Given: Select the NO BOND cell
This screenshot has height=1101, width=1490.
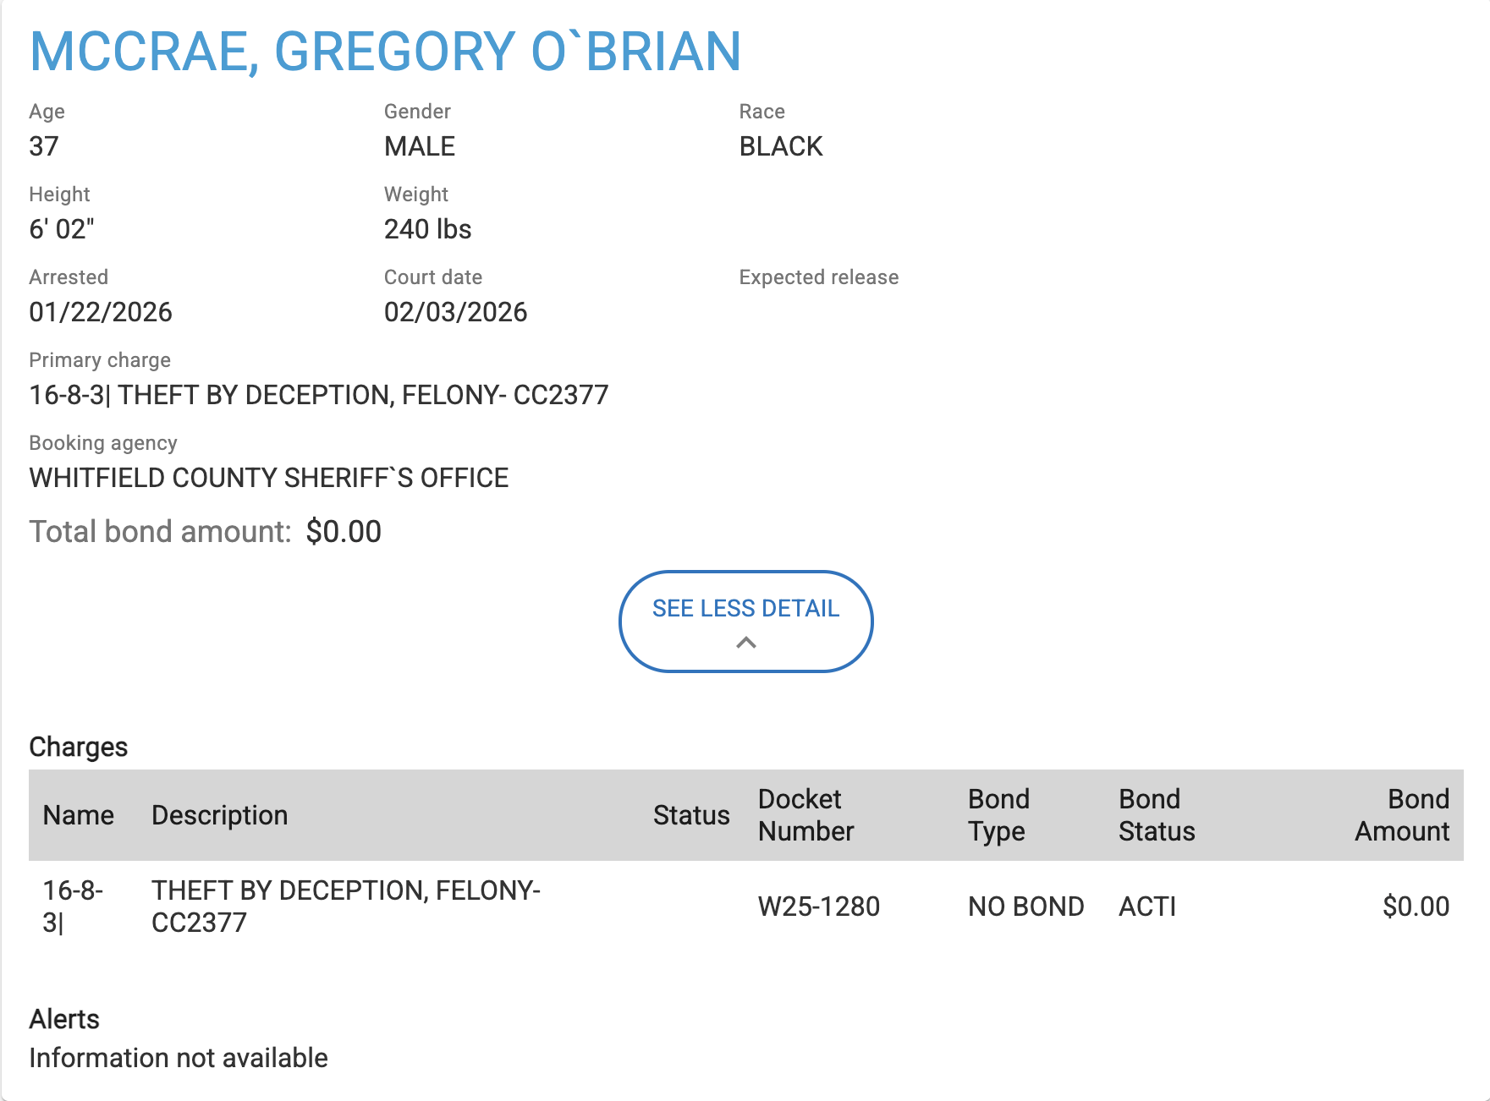Looking at the screenshot, I should pos(1025,907).
